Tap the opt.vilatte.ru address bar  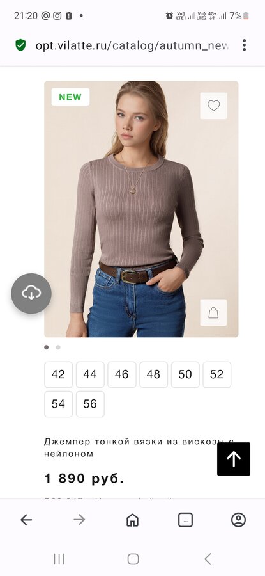point(132,45)
